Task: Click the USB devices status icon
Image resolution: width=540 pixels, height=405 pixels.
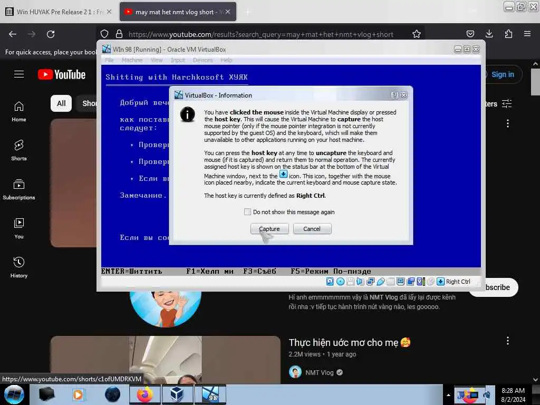Action: pyautogui.click(x=380, y=282)
